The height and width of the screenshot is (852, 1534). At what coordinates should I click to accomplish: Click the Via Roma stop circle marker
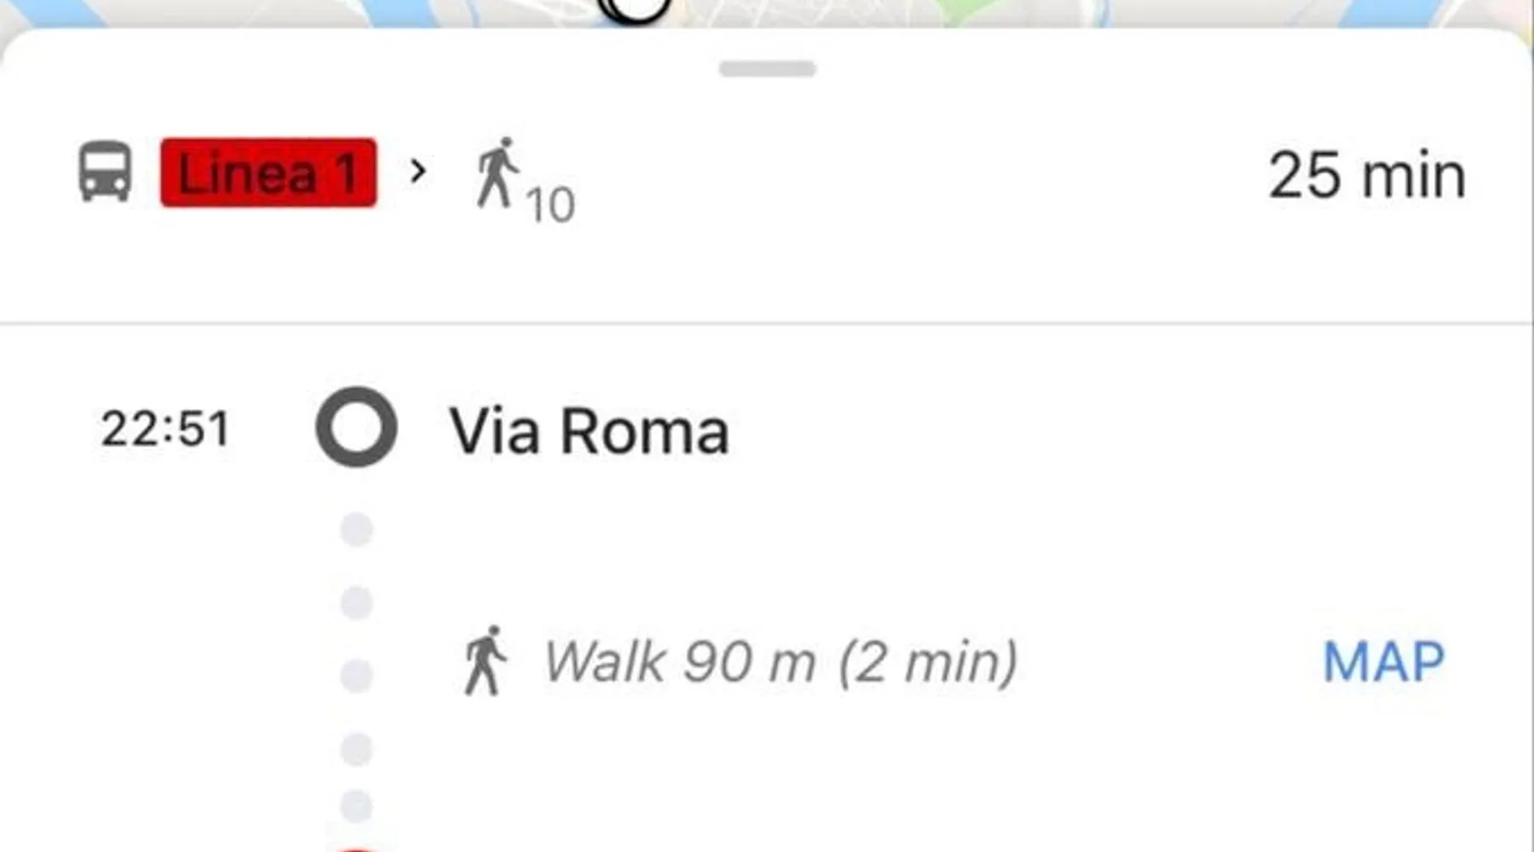356,427
